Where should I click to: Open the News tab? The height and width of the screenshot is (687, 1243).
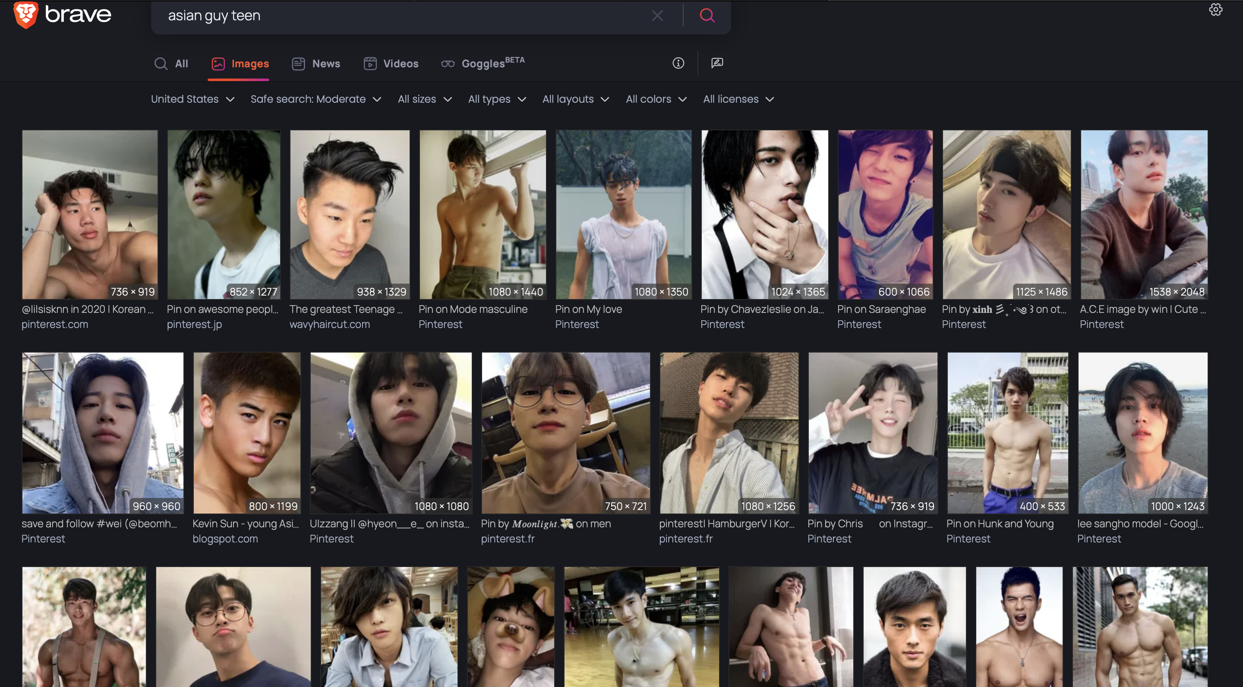316,64
